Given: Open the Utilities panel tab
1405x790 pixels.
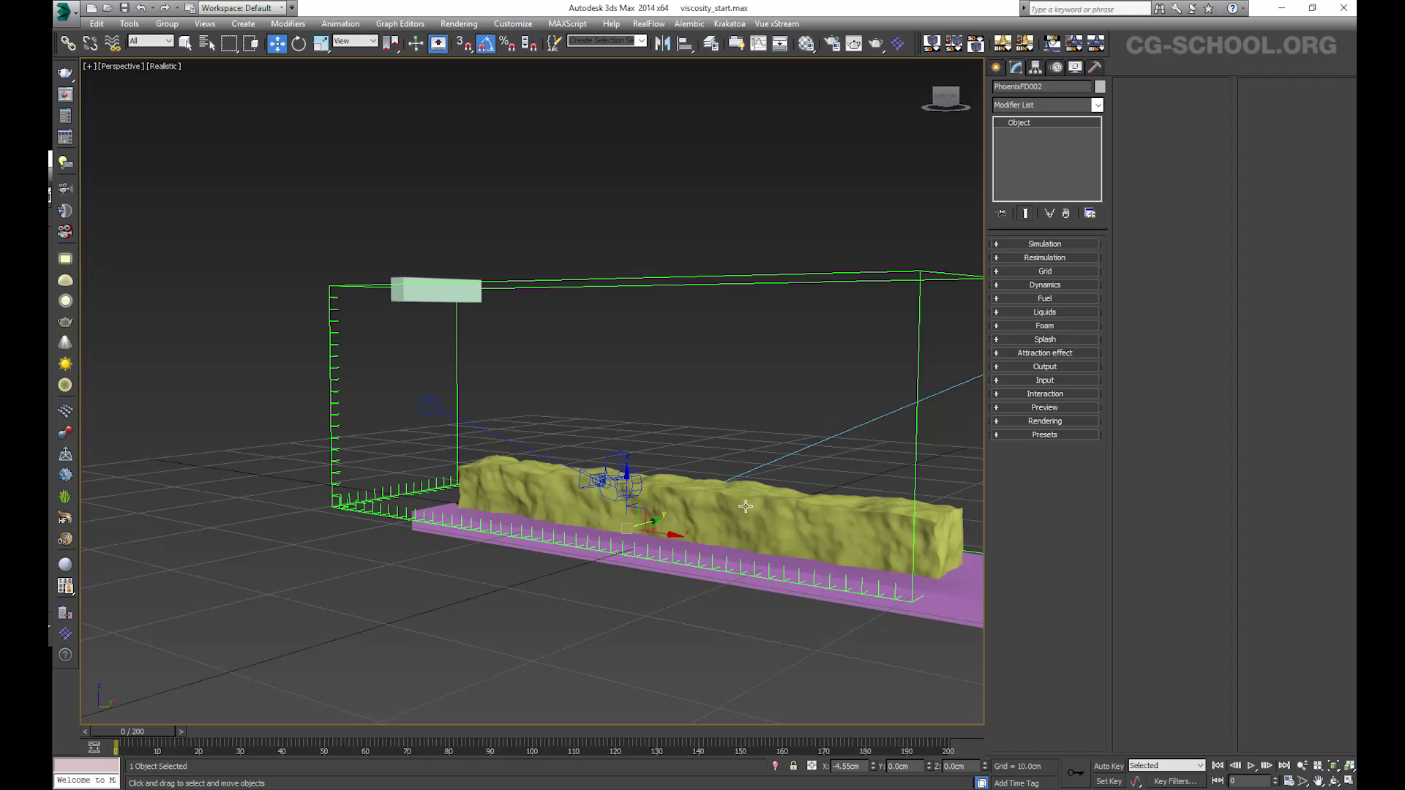Looking at the screenshot, I should click(1095, 67).
